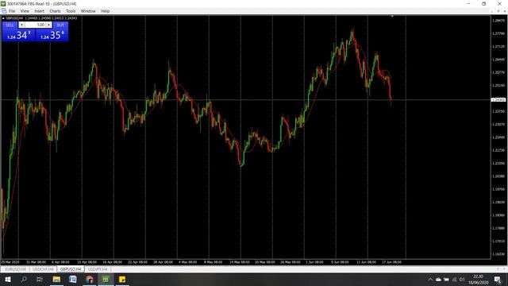The image size is (508, 286).
Task: Switch to USDCHF,H4 chart tab
Action: pyautogui.click(x=43, y=269)
